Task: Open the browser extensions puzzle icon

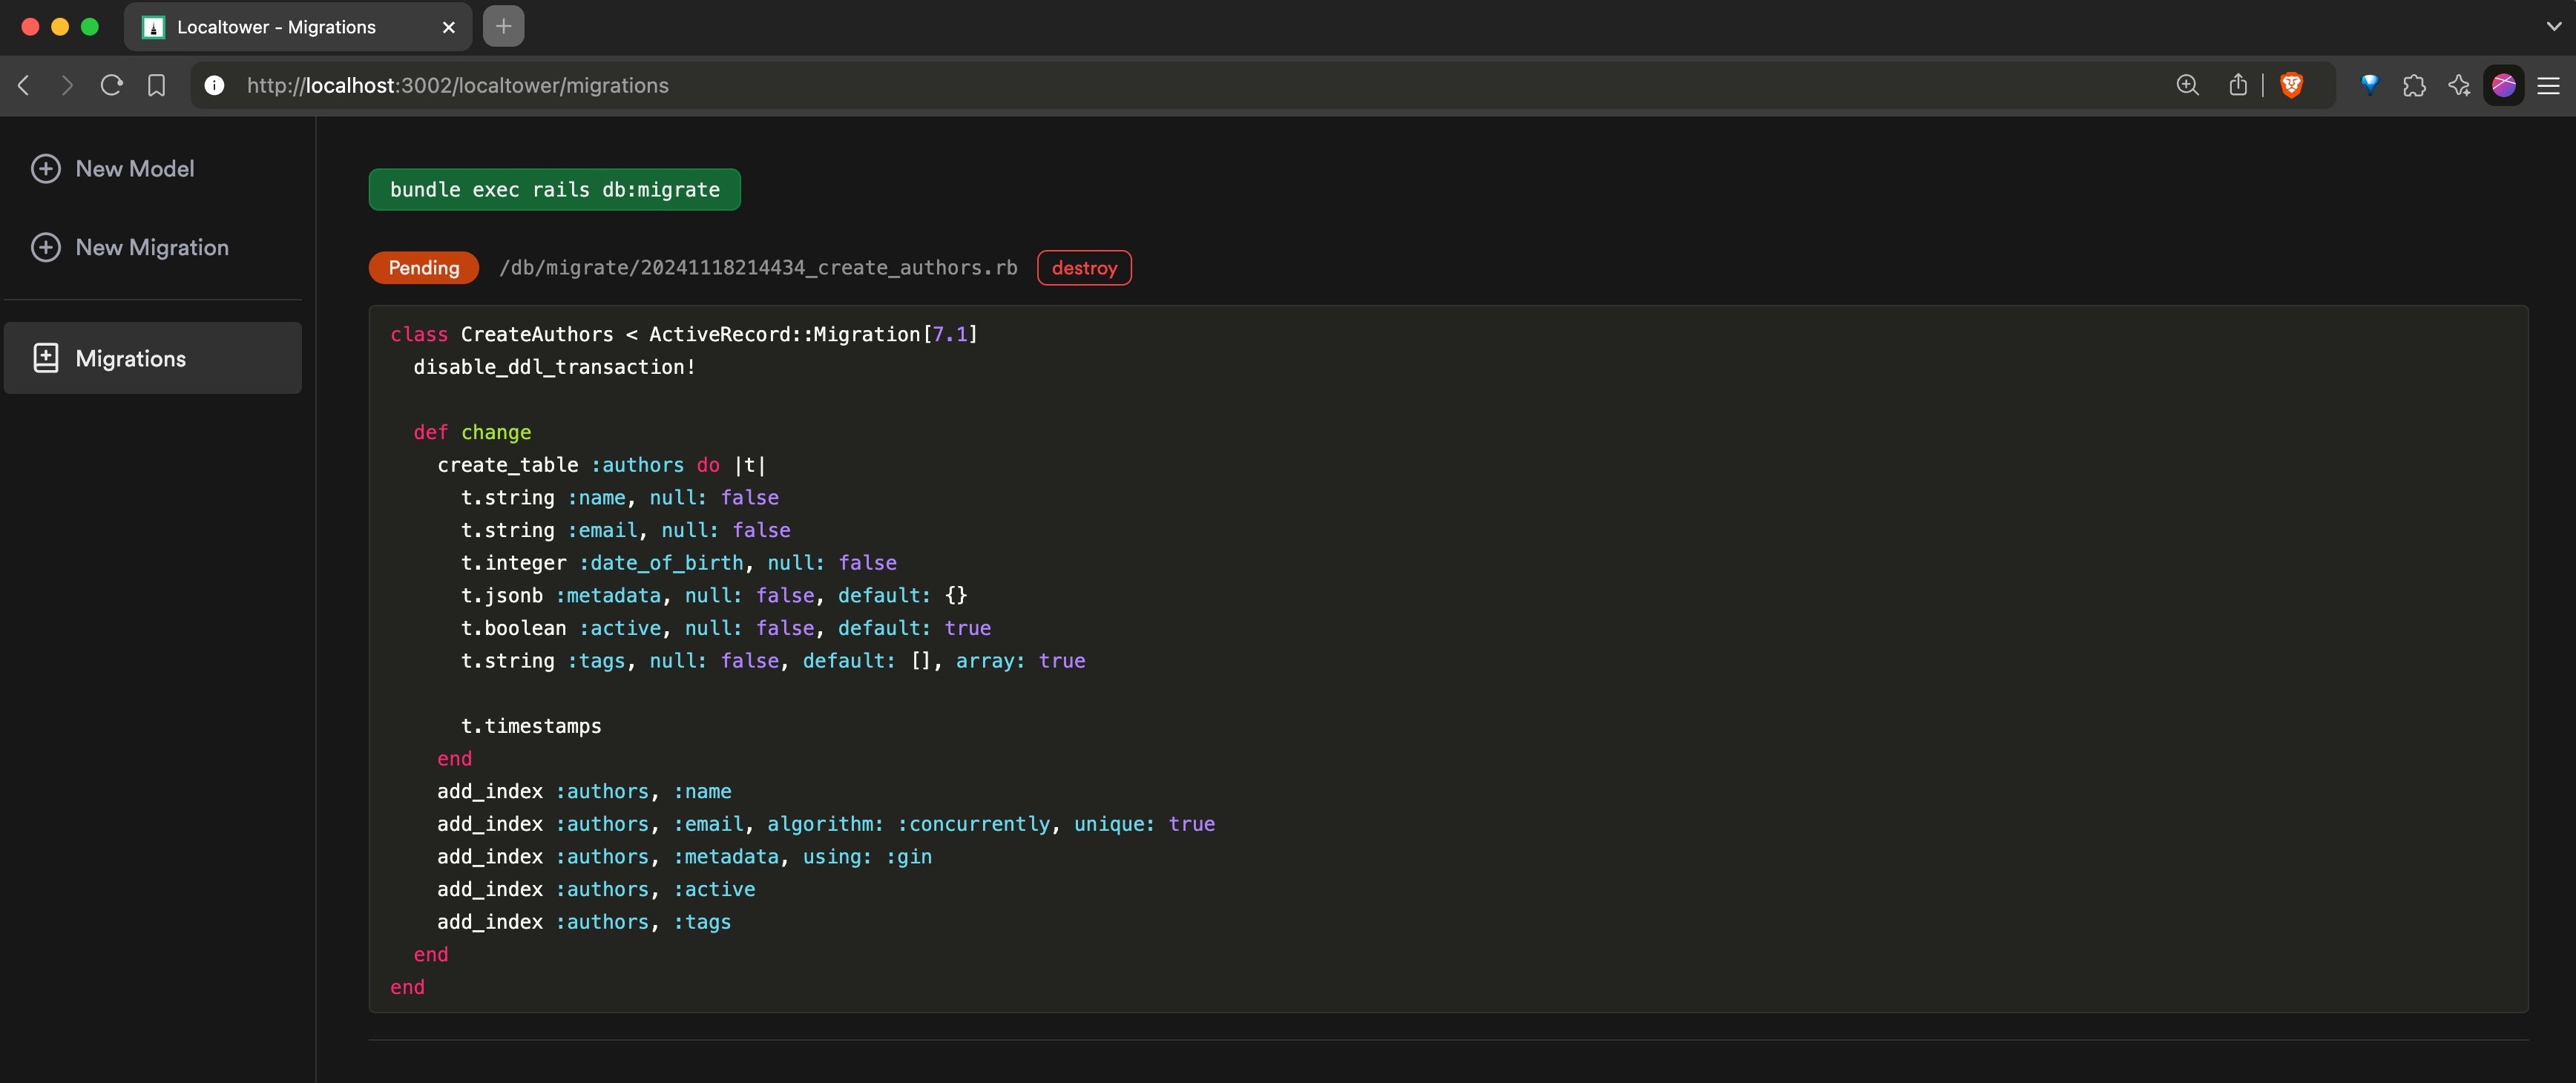Action: click(x=2414, y=85)
